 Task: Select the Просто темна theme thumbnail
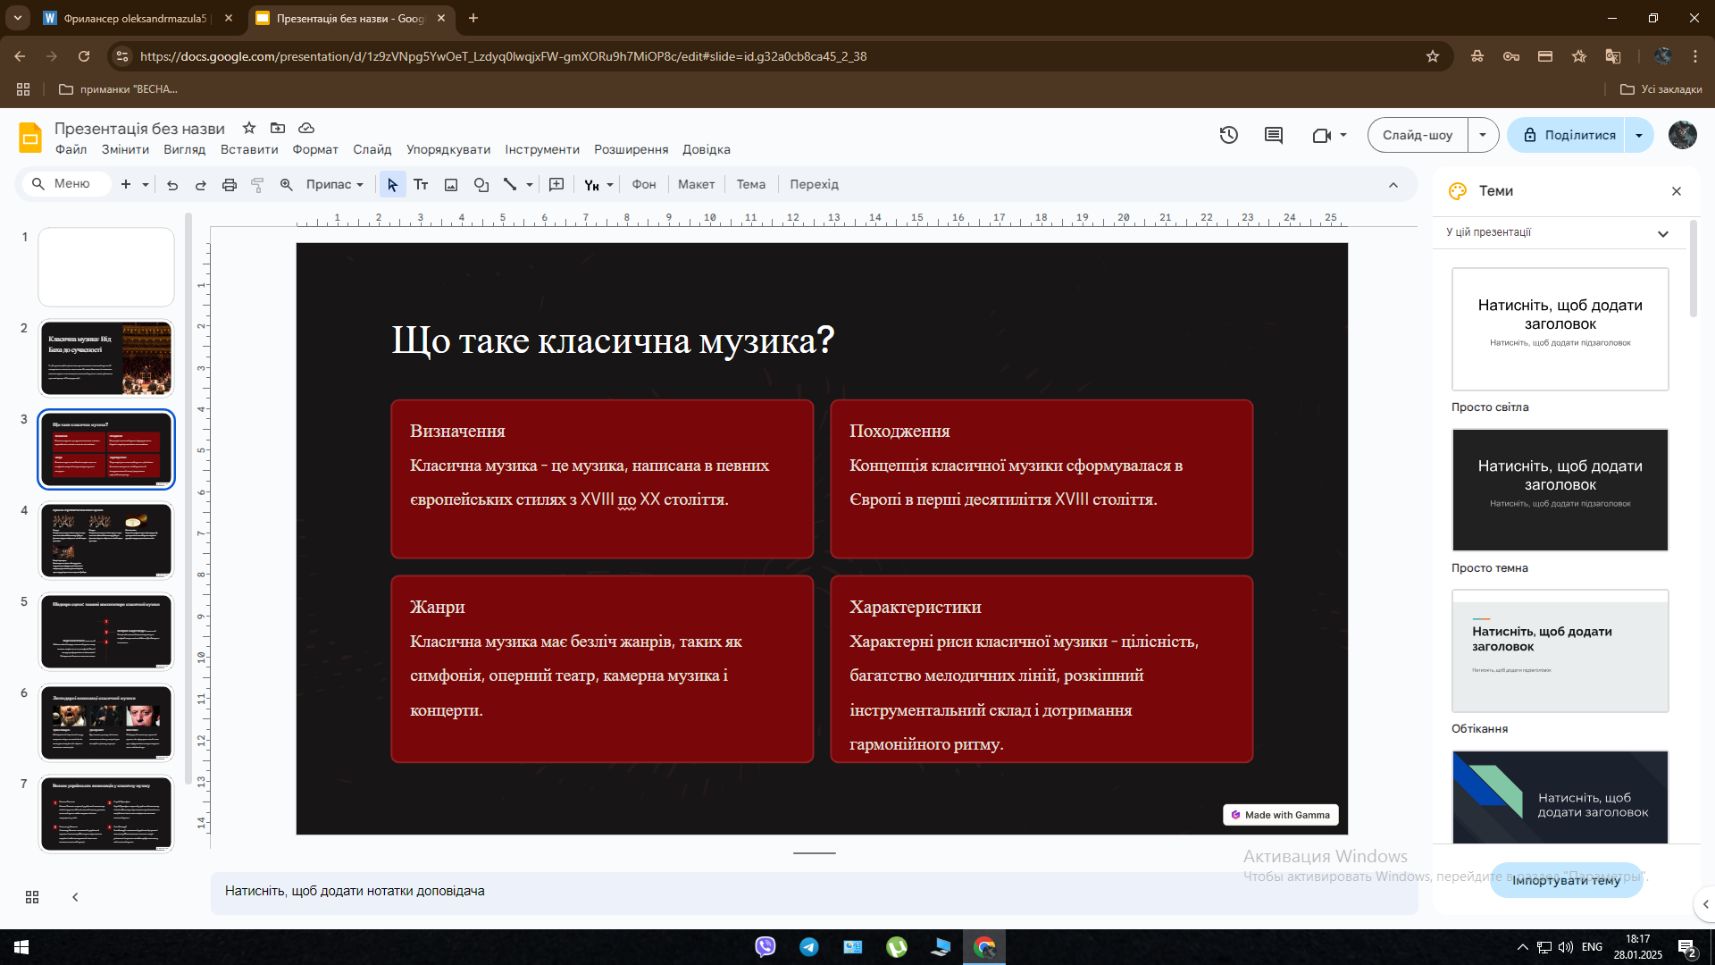pos(1560,490)
